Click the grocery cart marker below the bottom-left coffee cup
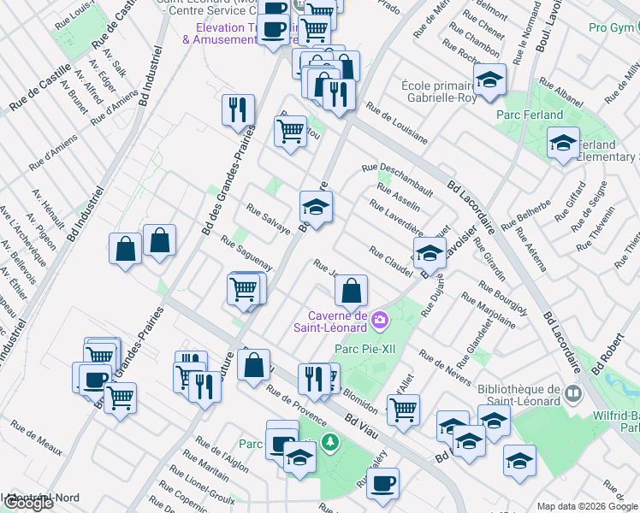This screenshot has width=640, height=513. (120, 399)
